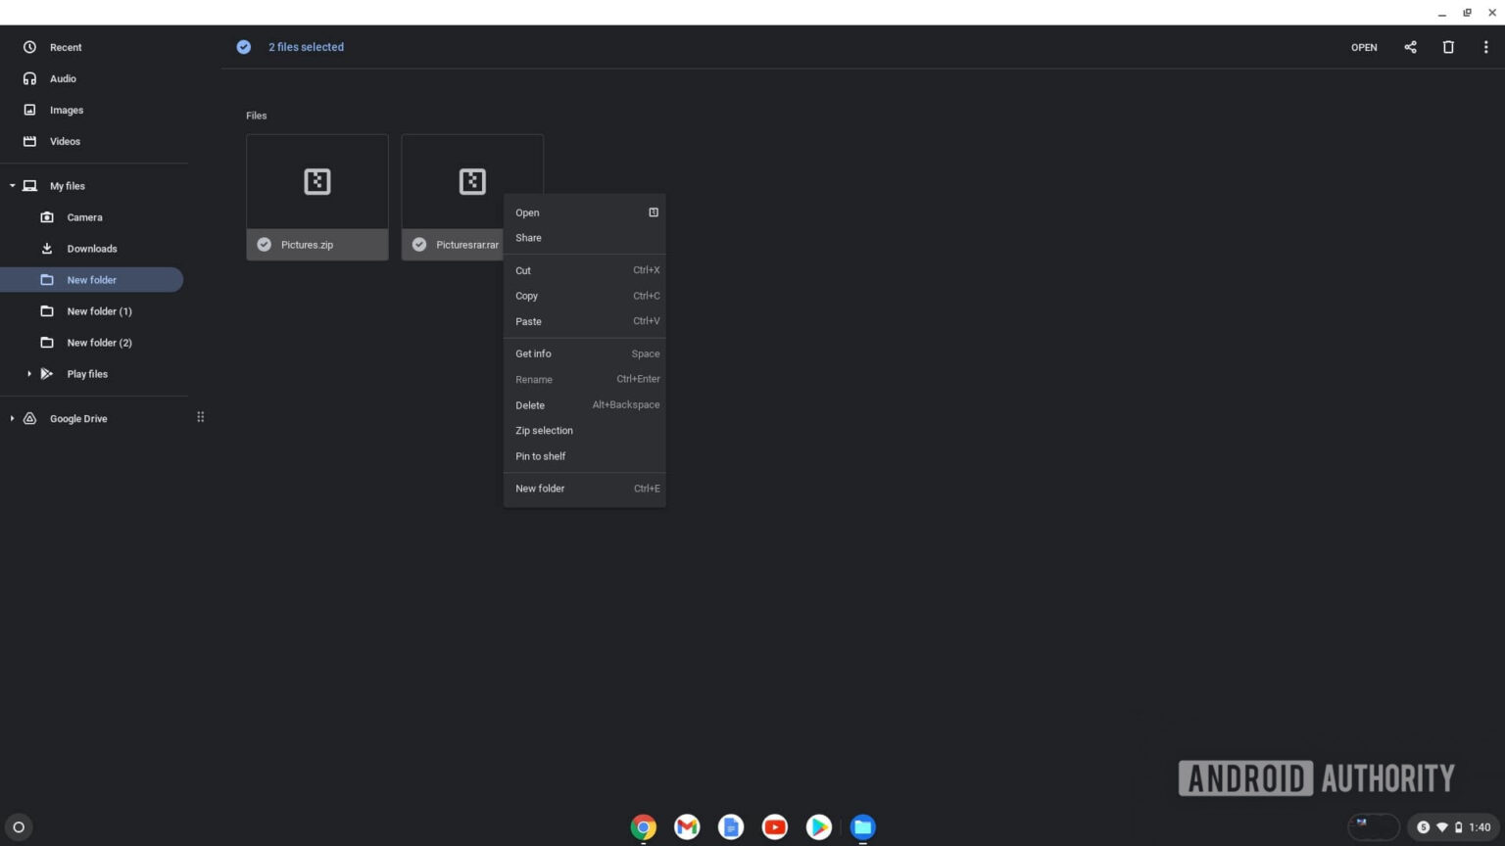Open the system tray clock area
This screenshot has width=1505, height=846.
1482,827
